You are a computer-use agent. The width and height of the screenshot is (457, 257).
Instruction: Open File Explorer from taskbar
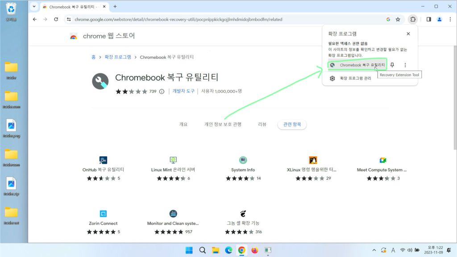[216, 250]
